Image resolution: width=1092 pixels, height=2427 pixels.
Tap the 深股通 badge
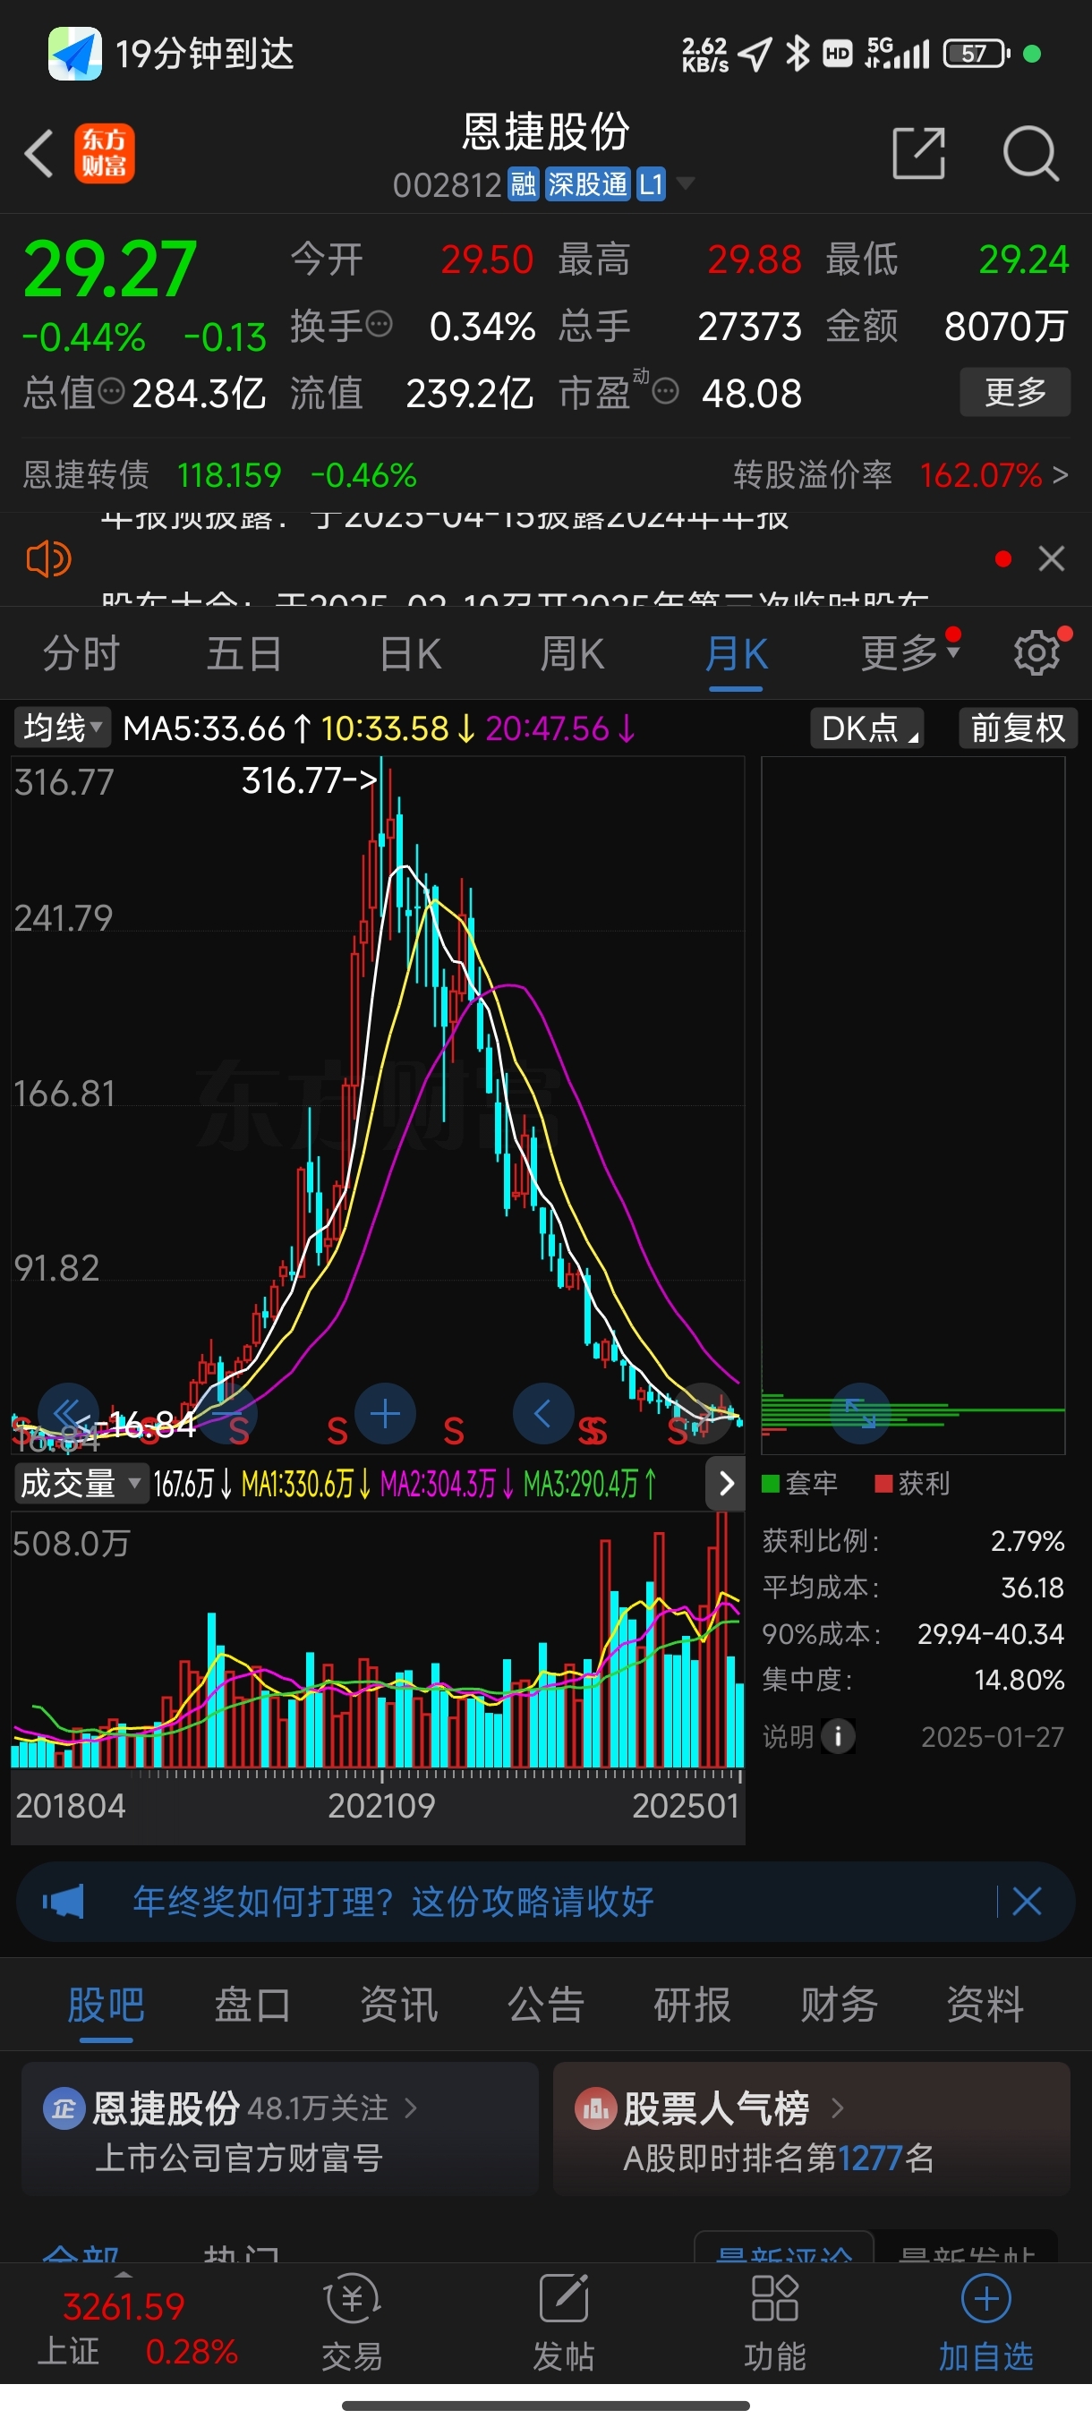[587, 184]
